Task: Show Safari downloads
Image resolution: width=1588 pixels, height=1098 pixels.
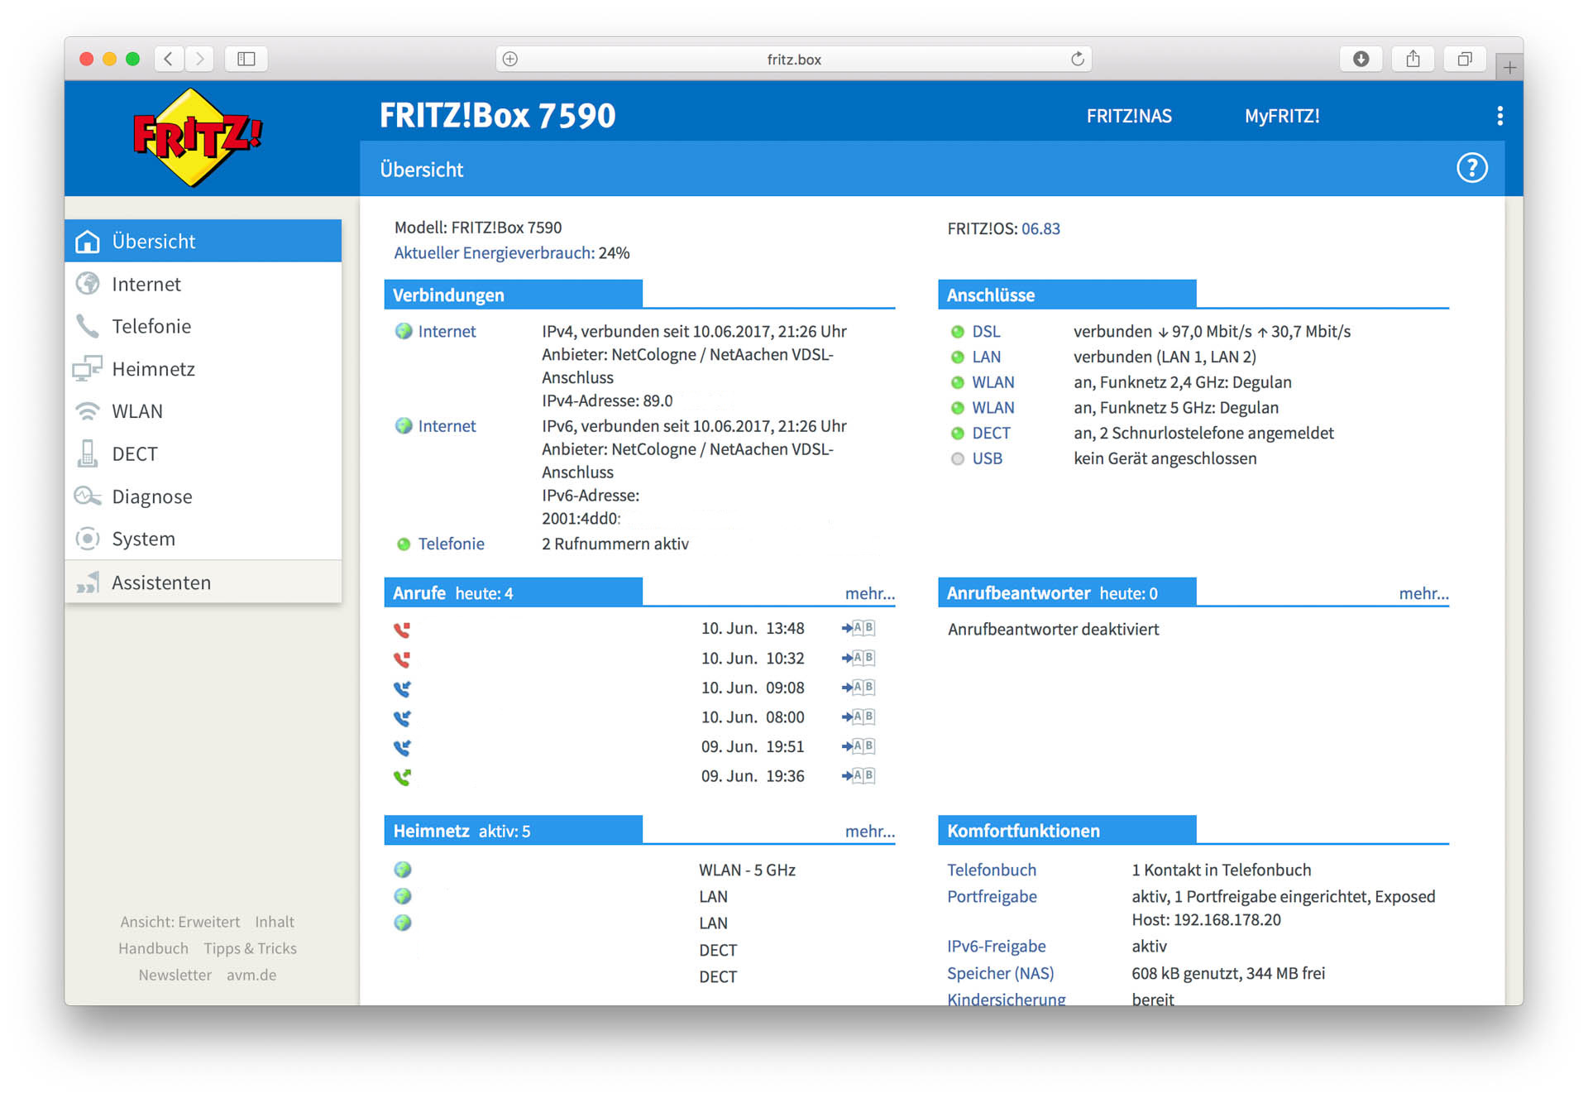Action: (1361, 59)
